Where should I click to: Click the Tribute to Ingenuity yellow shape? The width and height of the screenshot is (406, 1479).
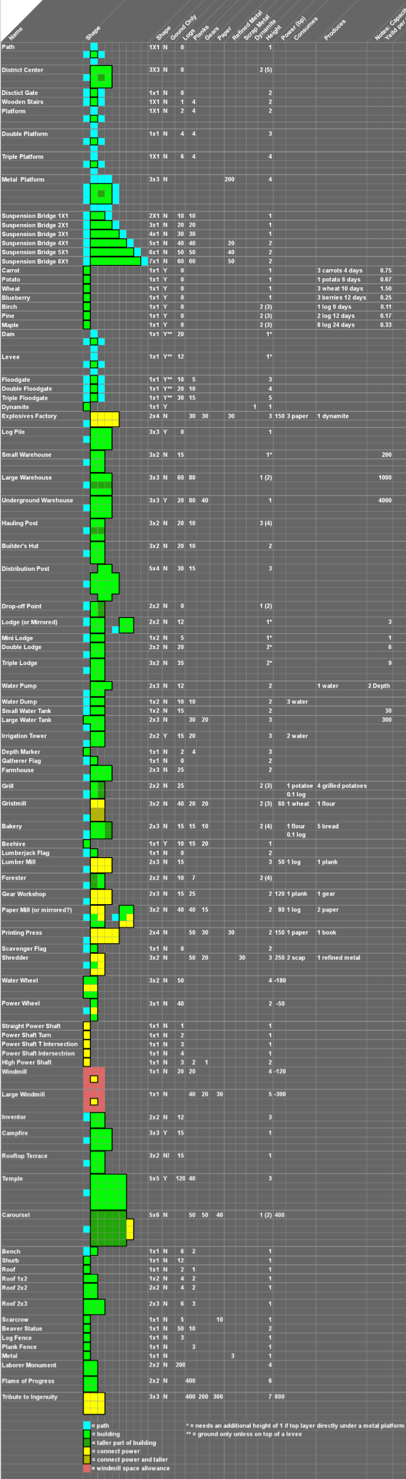tap(94, 1403)
